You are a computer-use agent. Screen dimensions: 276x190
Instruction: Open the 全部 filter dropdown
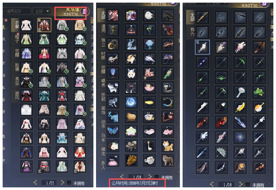(x=42, y=11)
